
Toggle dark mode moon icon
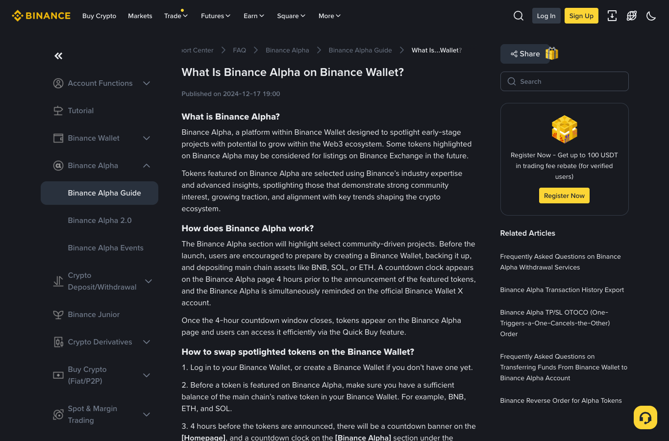[651, 16]
